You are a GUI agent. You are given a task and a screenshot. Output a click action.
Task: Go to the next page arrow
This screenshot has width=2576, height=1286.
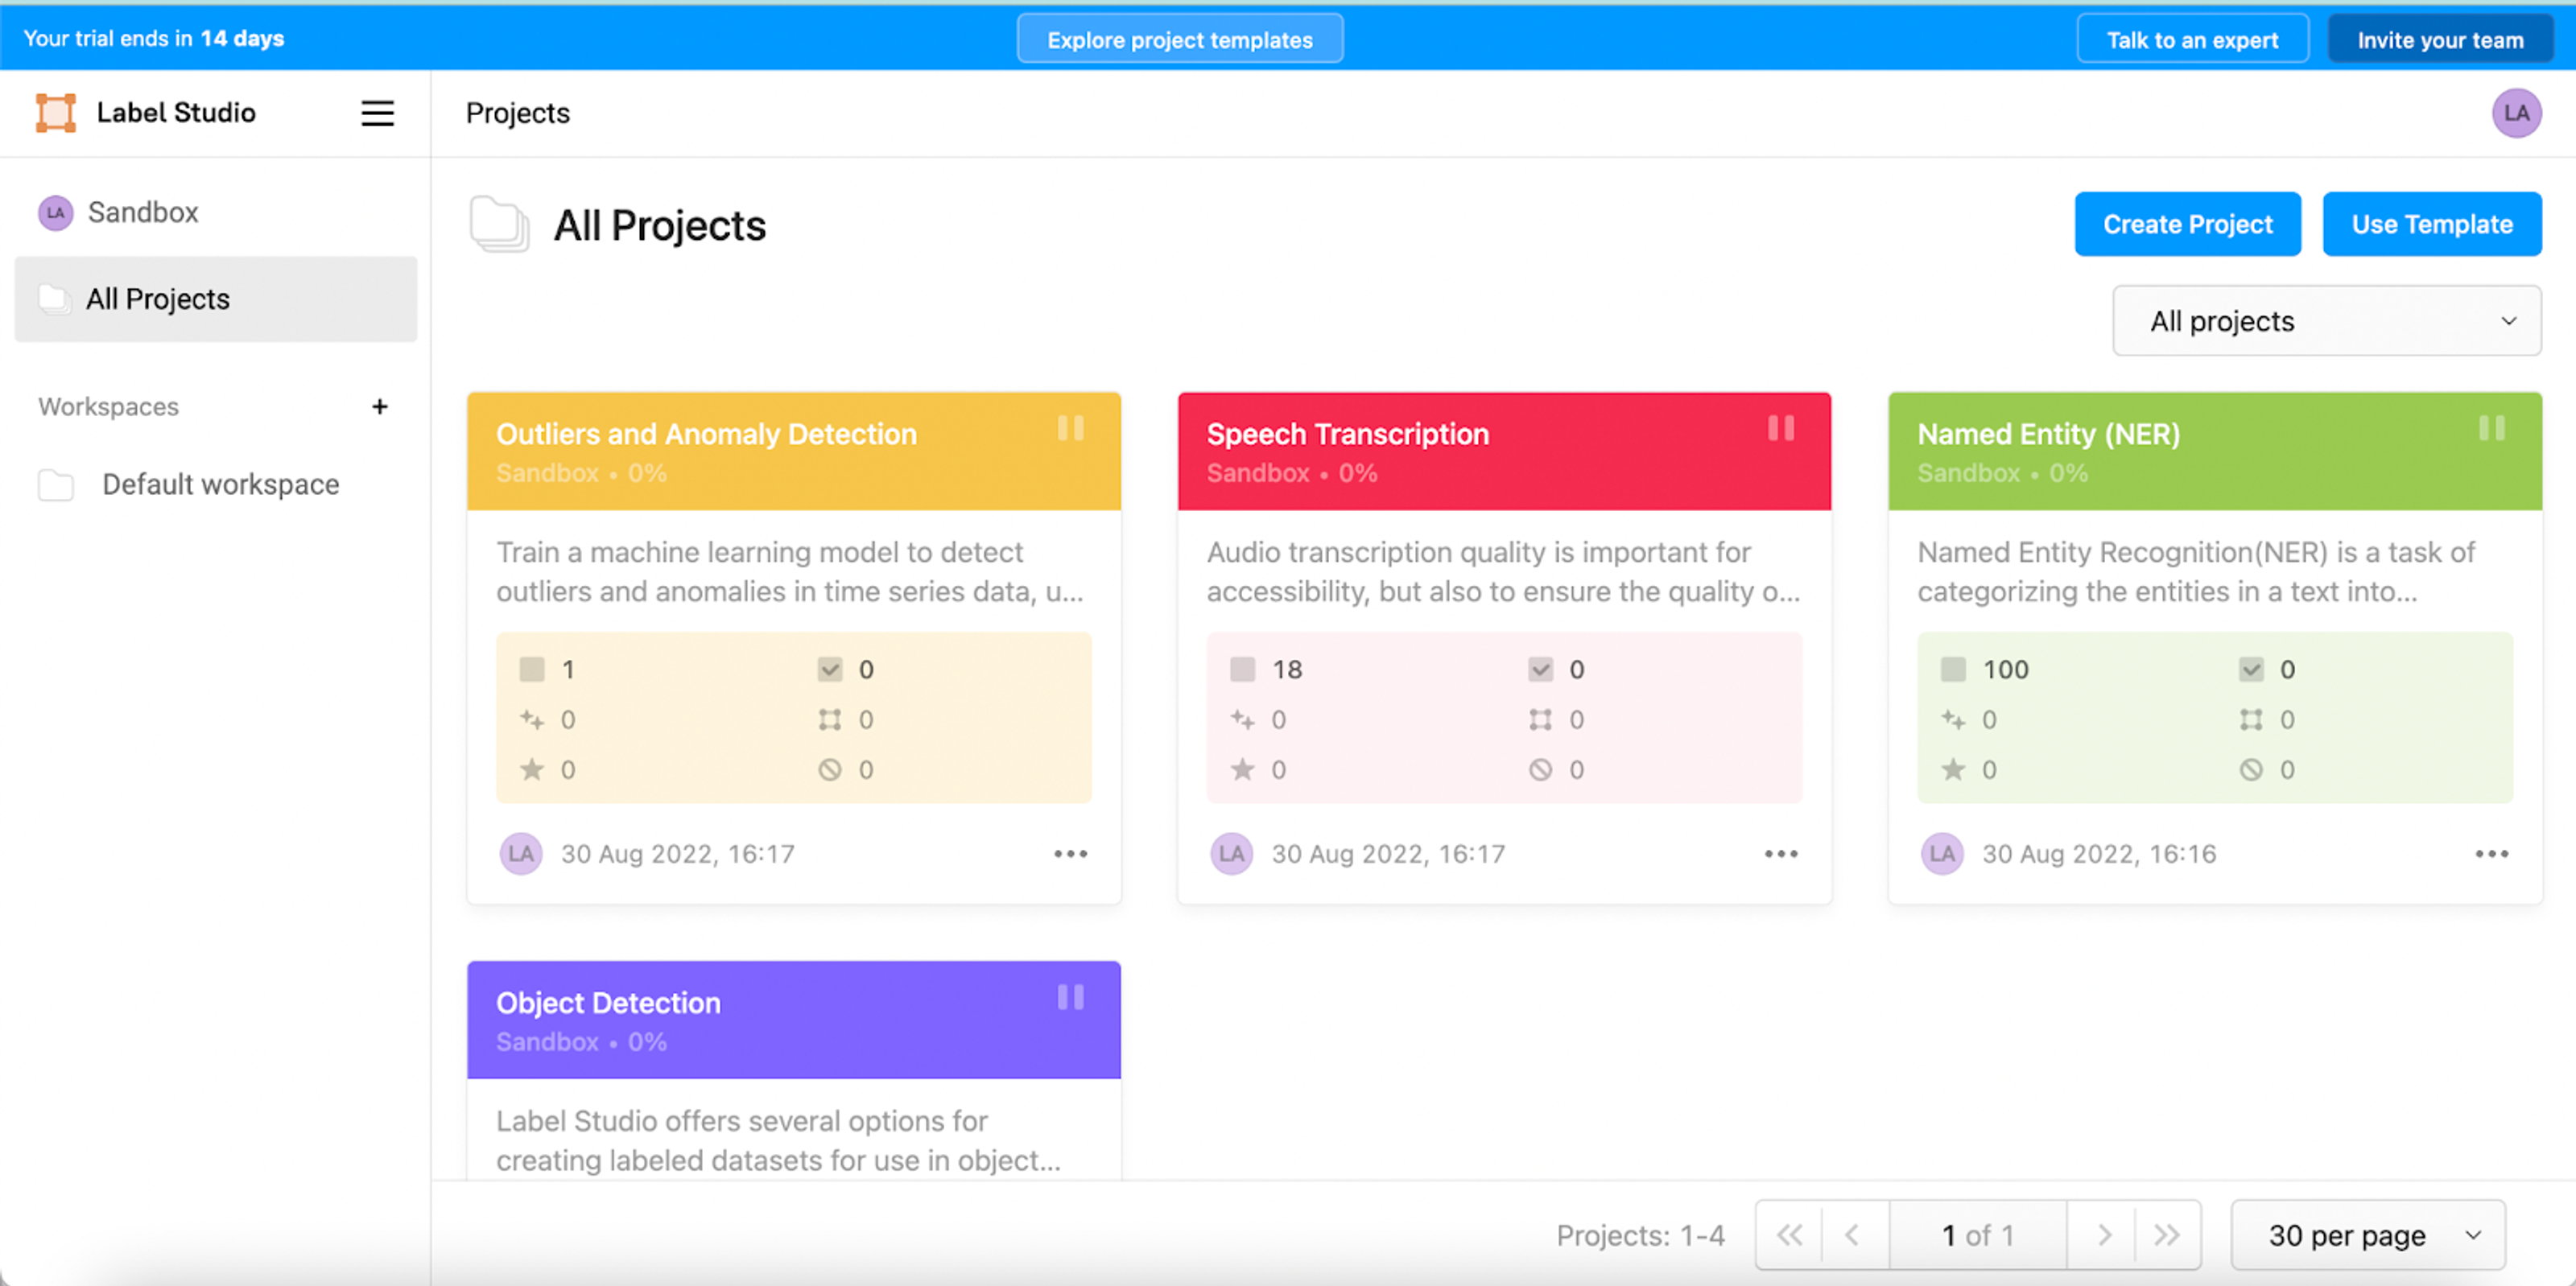tap(2104, 1236)
